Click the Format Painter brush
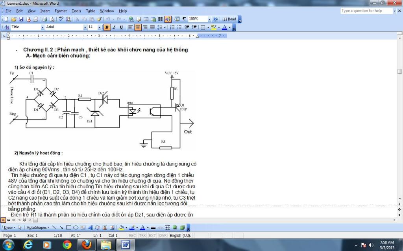403x251 pixels. click(99, 19)
